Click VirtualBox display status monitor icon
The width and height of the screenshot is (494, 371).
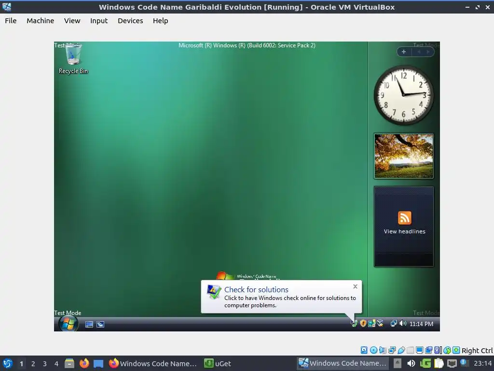pyautogui.click(x=419, y=350)
